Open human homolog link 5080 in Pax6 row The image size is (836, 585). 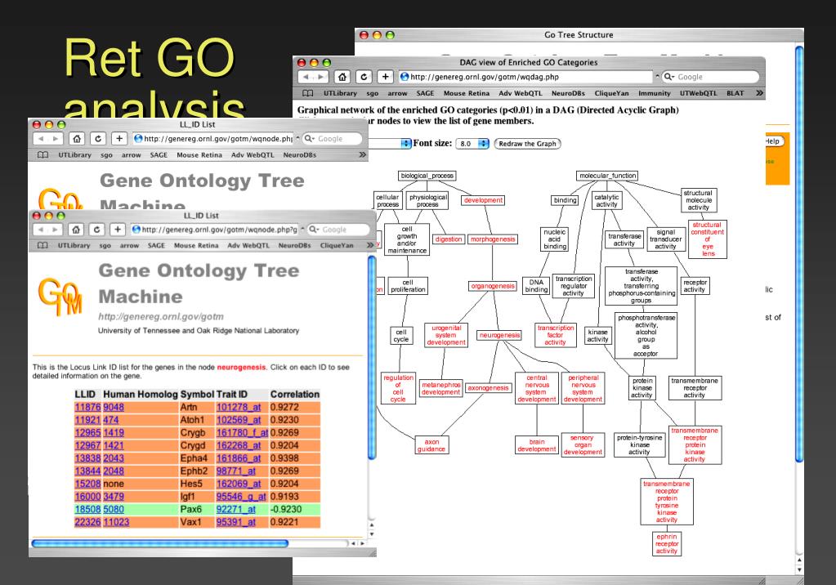[114, 510]
